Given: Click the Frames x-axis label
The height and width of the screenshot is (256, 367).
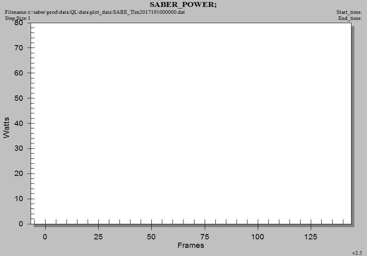Looking at the screenshot, I should tap(191, 245).
